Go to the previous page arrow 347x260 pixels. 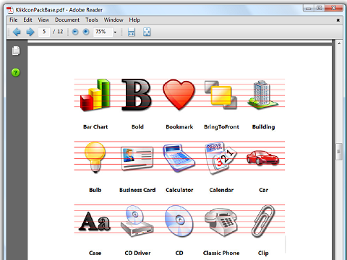click(17, 32)
